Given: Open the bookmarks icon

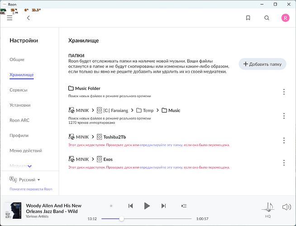Looking at the screenshot, I should tap(248, 18).
